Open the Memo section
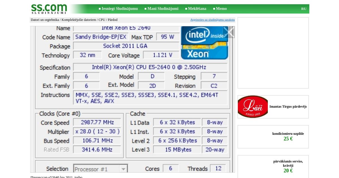The height and width of the screenshot is (178, 339). [x=221, y=9]
